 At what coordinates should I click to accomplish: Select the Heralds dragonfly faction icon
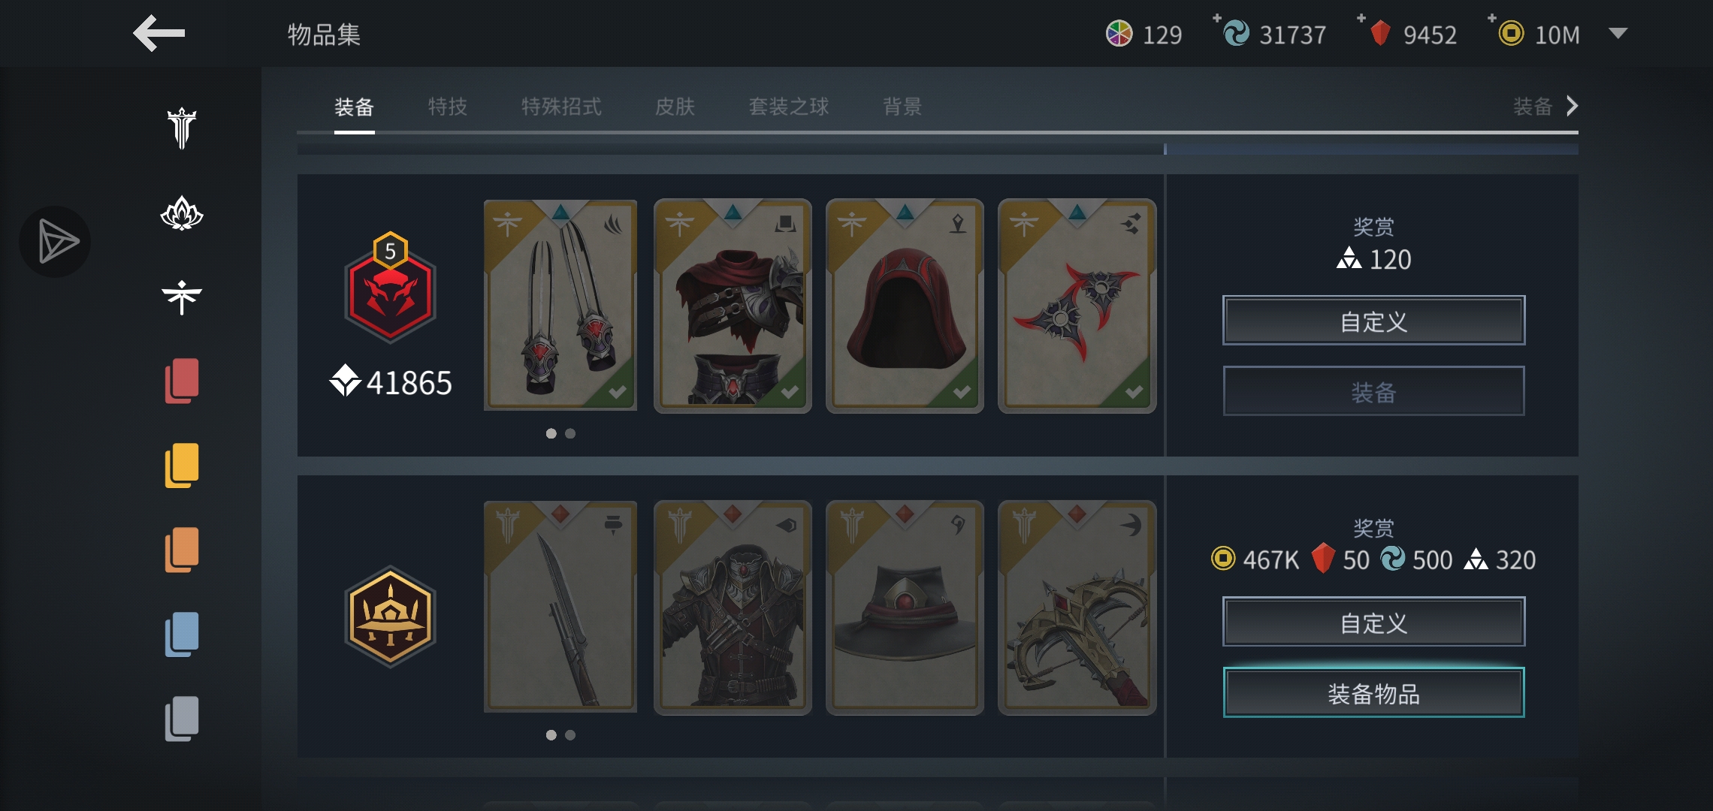[182, 297]
